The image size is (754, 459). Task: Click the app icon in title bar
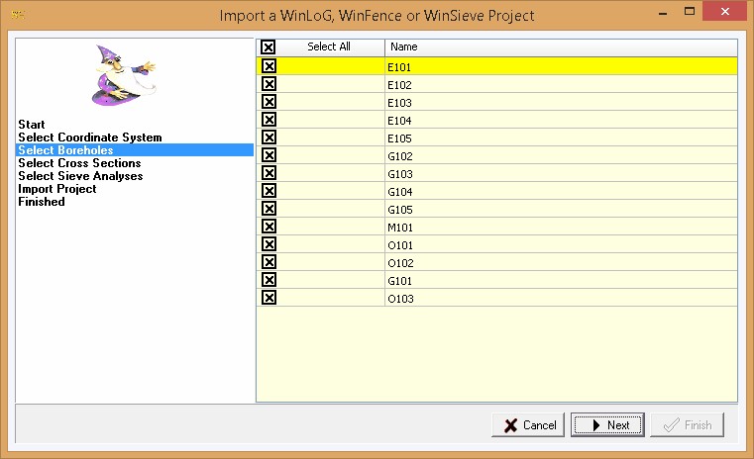tap(17, 15)
